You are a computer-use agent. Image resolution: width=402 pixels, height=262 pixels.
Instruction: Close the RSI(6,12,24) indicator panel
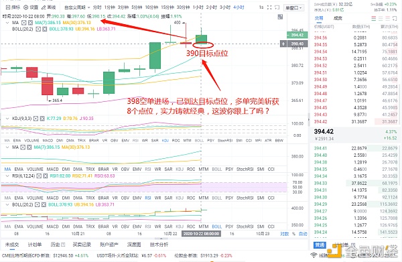[x=46, y=176]
